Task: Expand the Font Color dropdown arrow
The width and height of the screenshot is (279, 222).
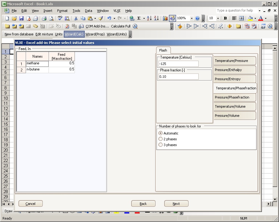Action: [266, 18]
